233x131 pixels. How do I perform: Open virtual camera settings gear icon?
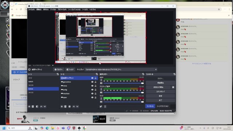tap(173, 87)
